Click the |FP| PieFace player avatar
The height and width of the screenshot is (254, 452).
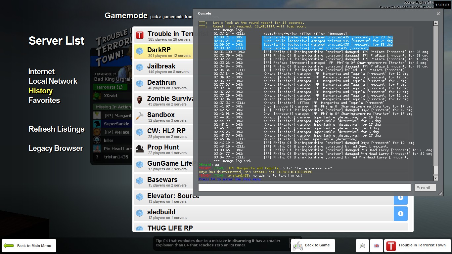pos(97,132)
